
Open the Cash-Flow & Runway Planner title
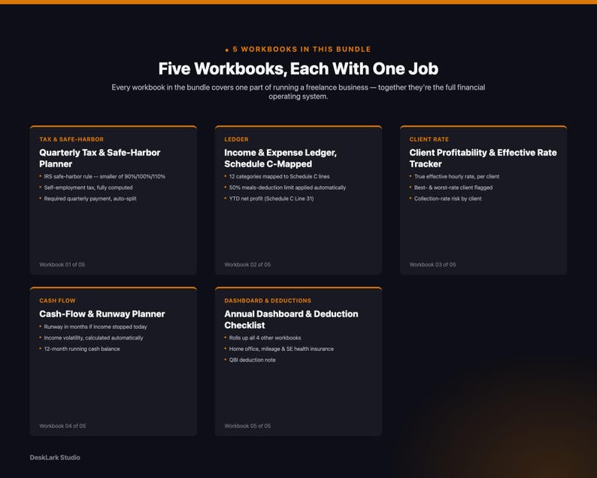coord(102,314)
